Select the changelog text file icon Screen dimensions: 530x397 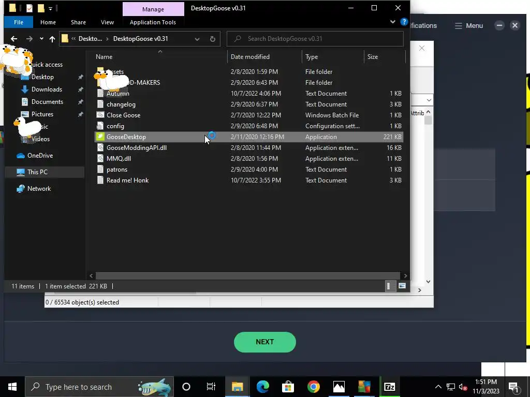tap(100, 104)
